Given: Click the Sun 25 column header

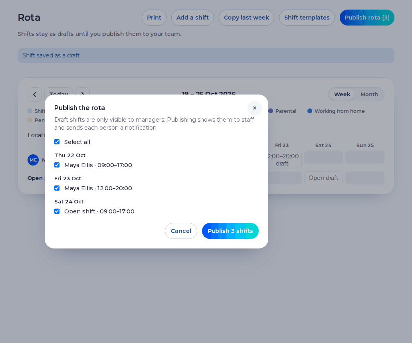Looking at the screenshot, I should pyautogui.click(x=365, y=146).
